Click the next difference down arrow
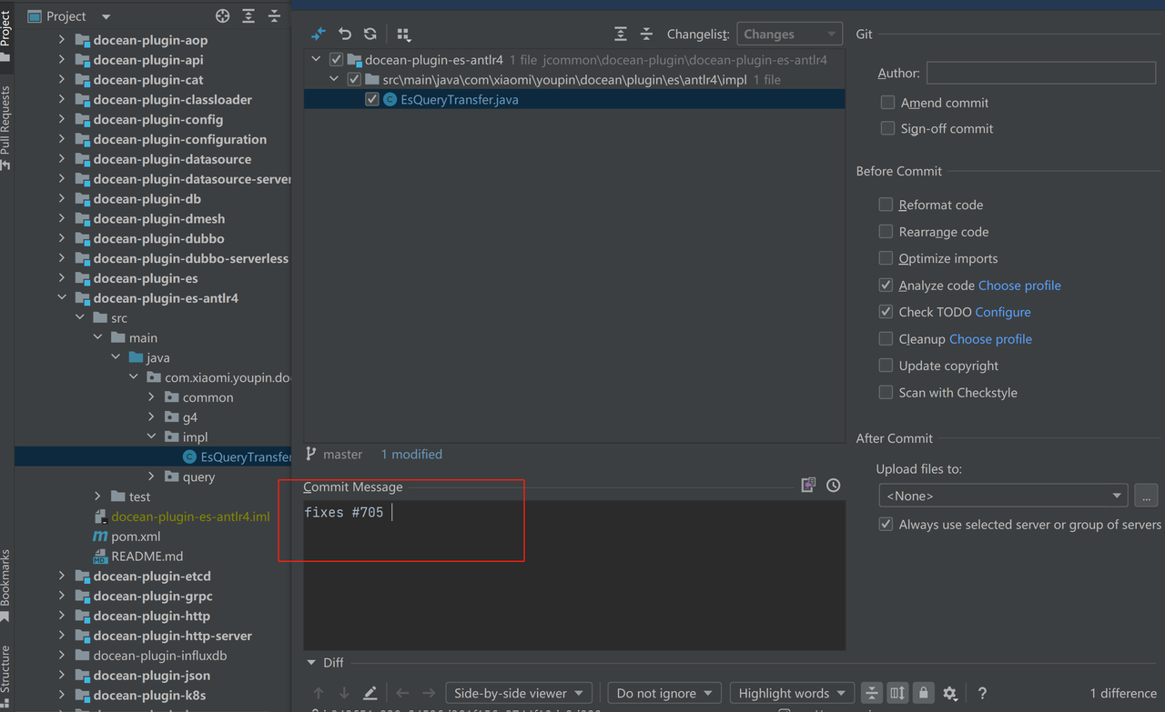 coord(344,693)
